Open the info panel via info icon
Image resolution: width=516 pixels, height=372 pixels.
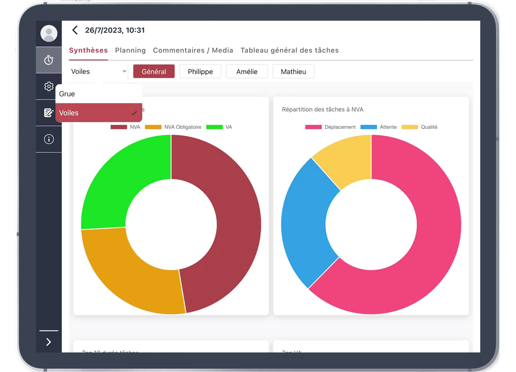coord(49,139)
